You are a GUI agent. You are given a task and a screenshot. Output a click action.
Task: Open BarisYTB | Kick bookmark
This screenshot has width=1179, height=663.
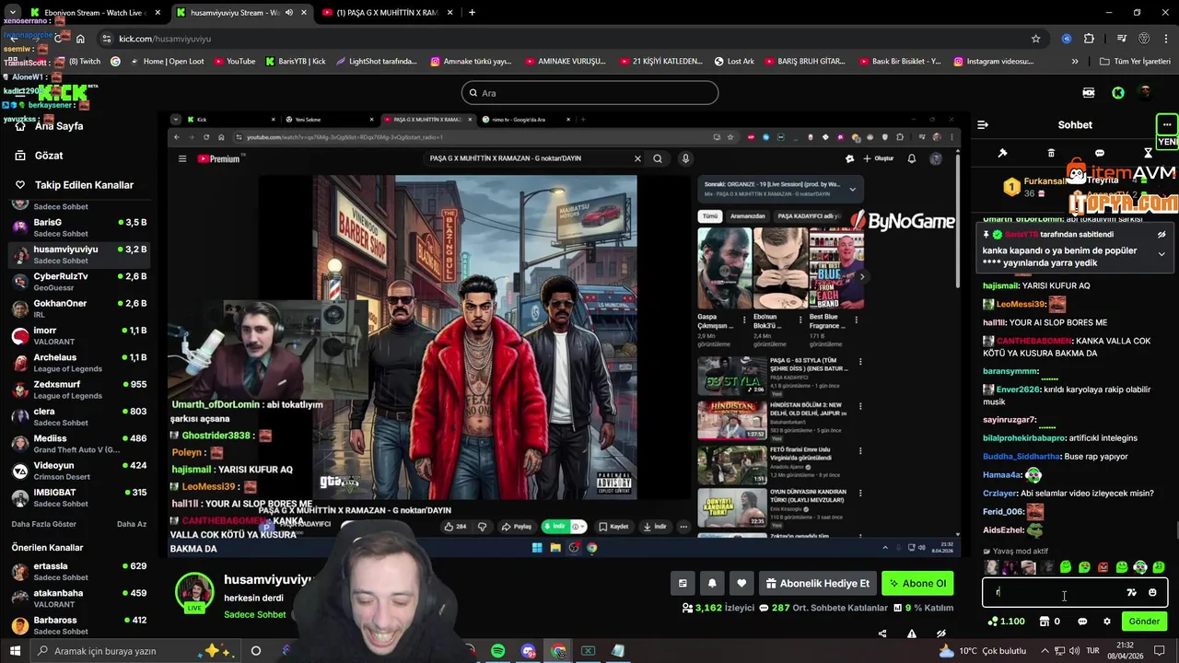coord(296,62)
